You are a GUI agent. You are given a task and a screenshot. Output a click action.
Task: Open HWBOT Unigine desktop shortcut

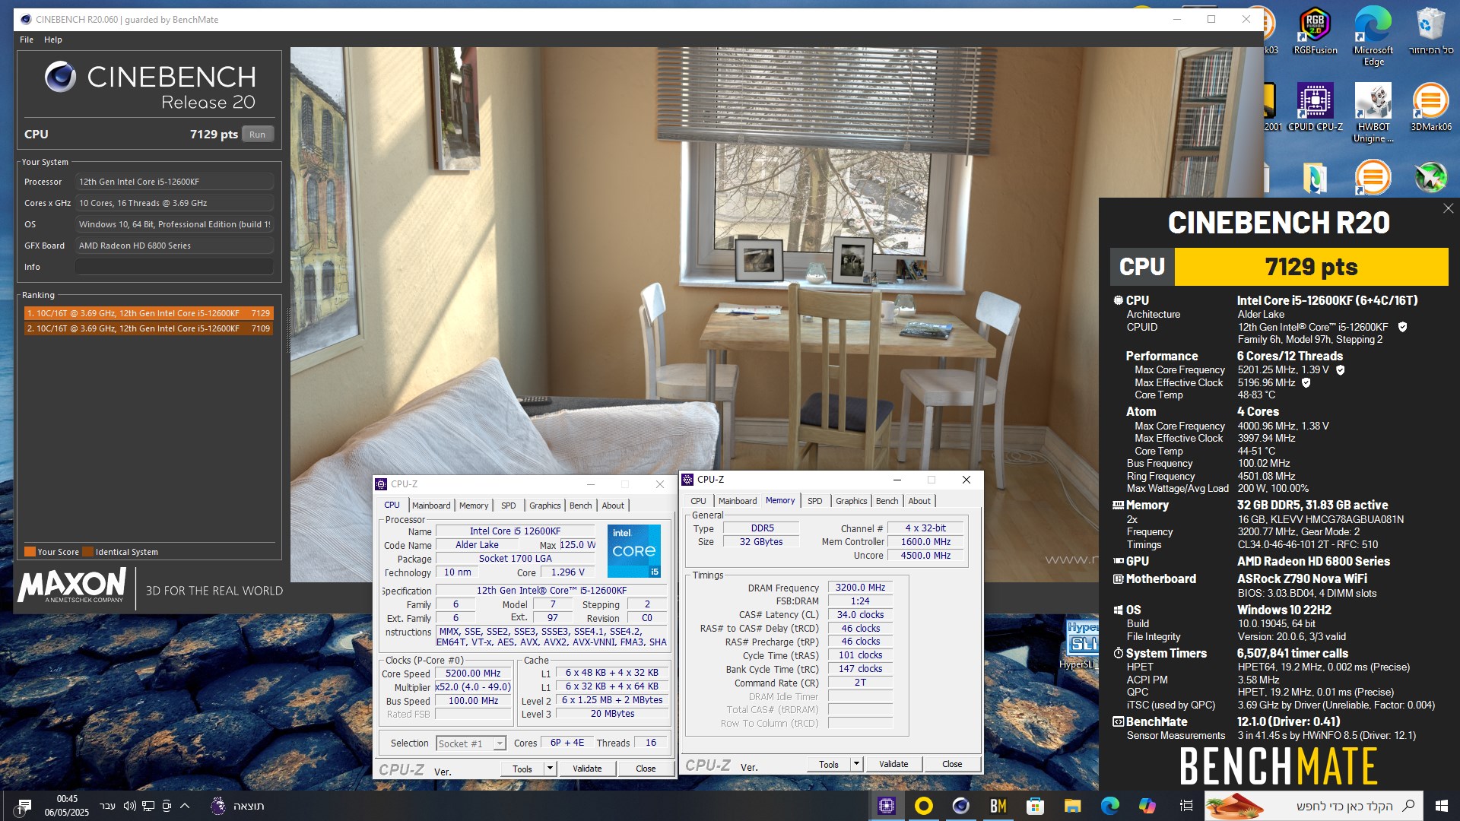(1373, 113)
